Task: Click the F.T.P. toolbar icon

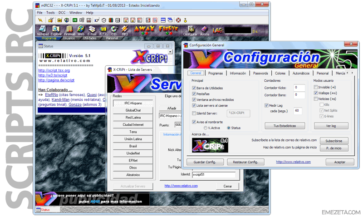Action: point(103,30)
